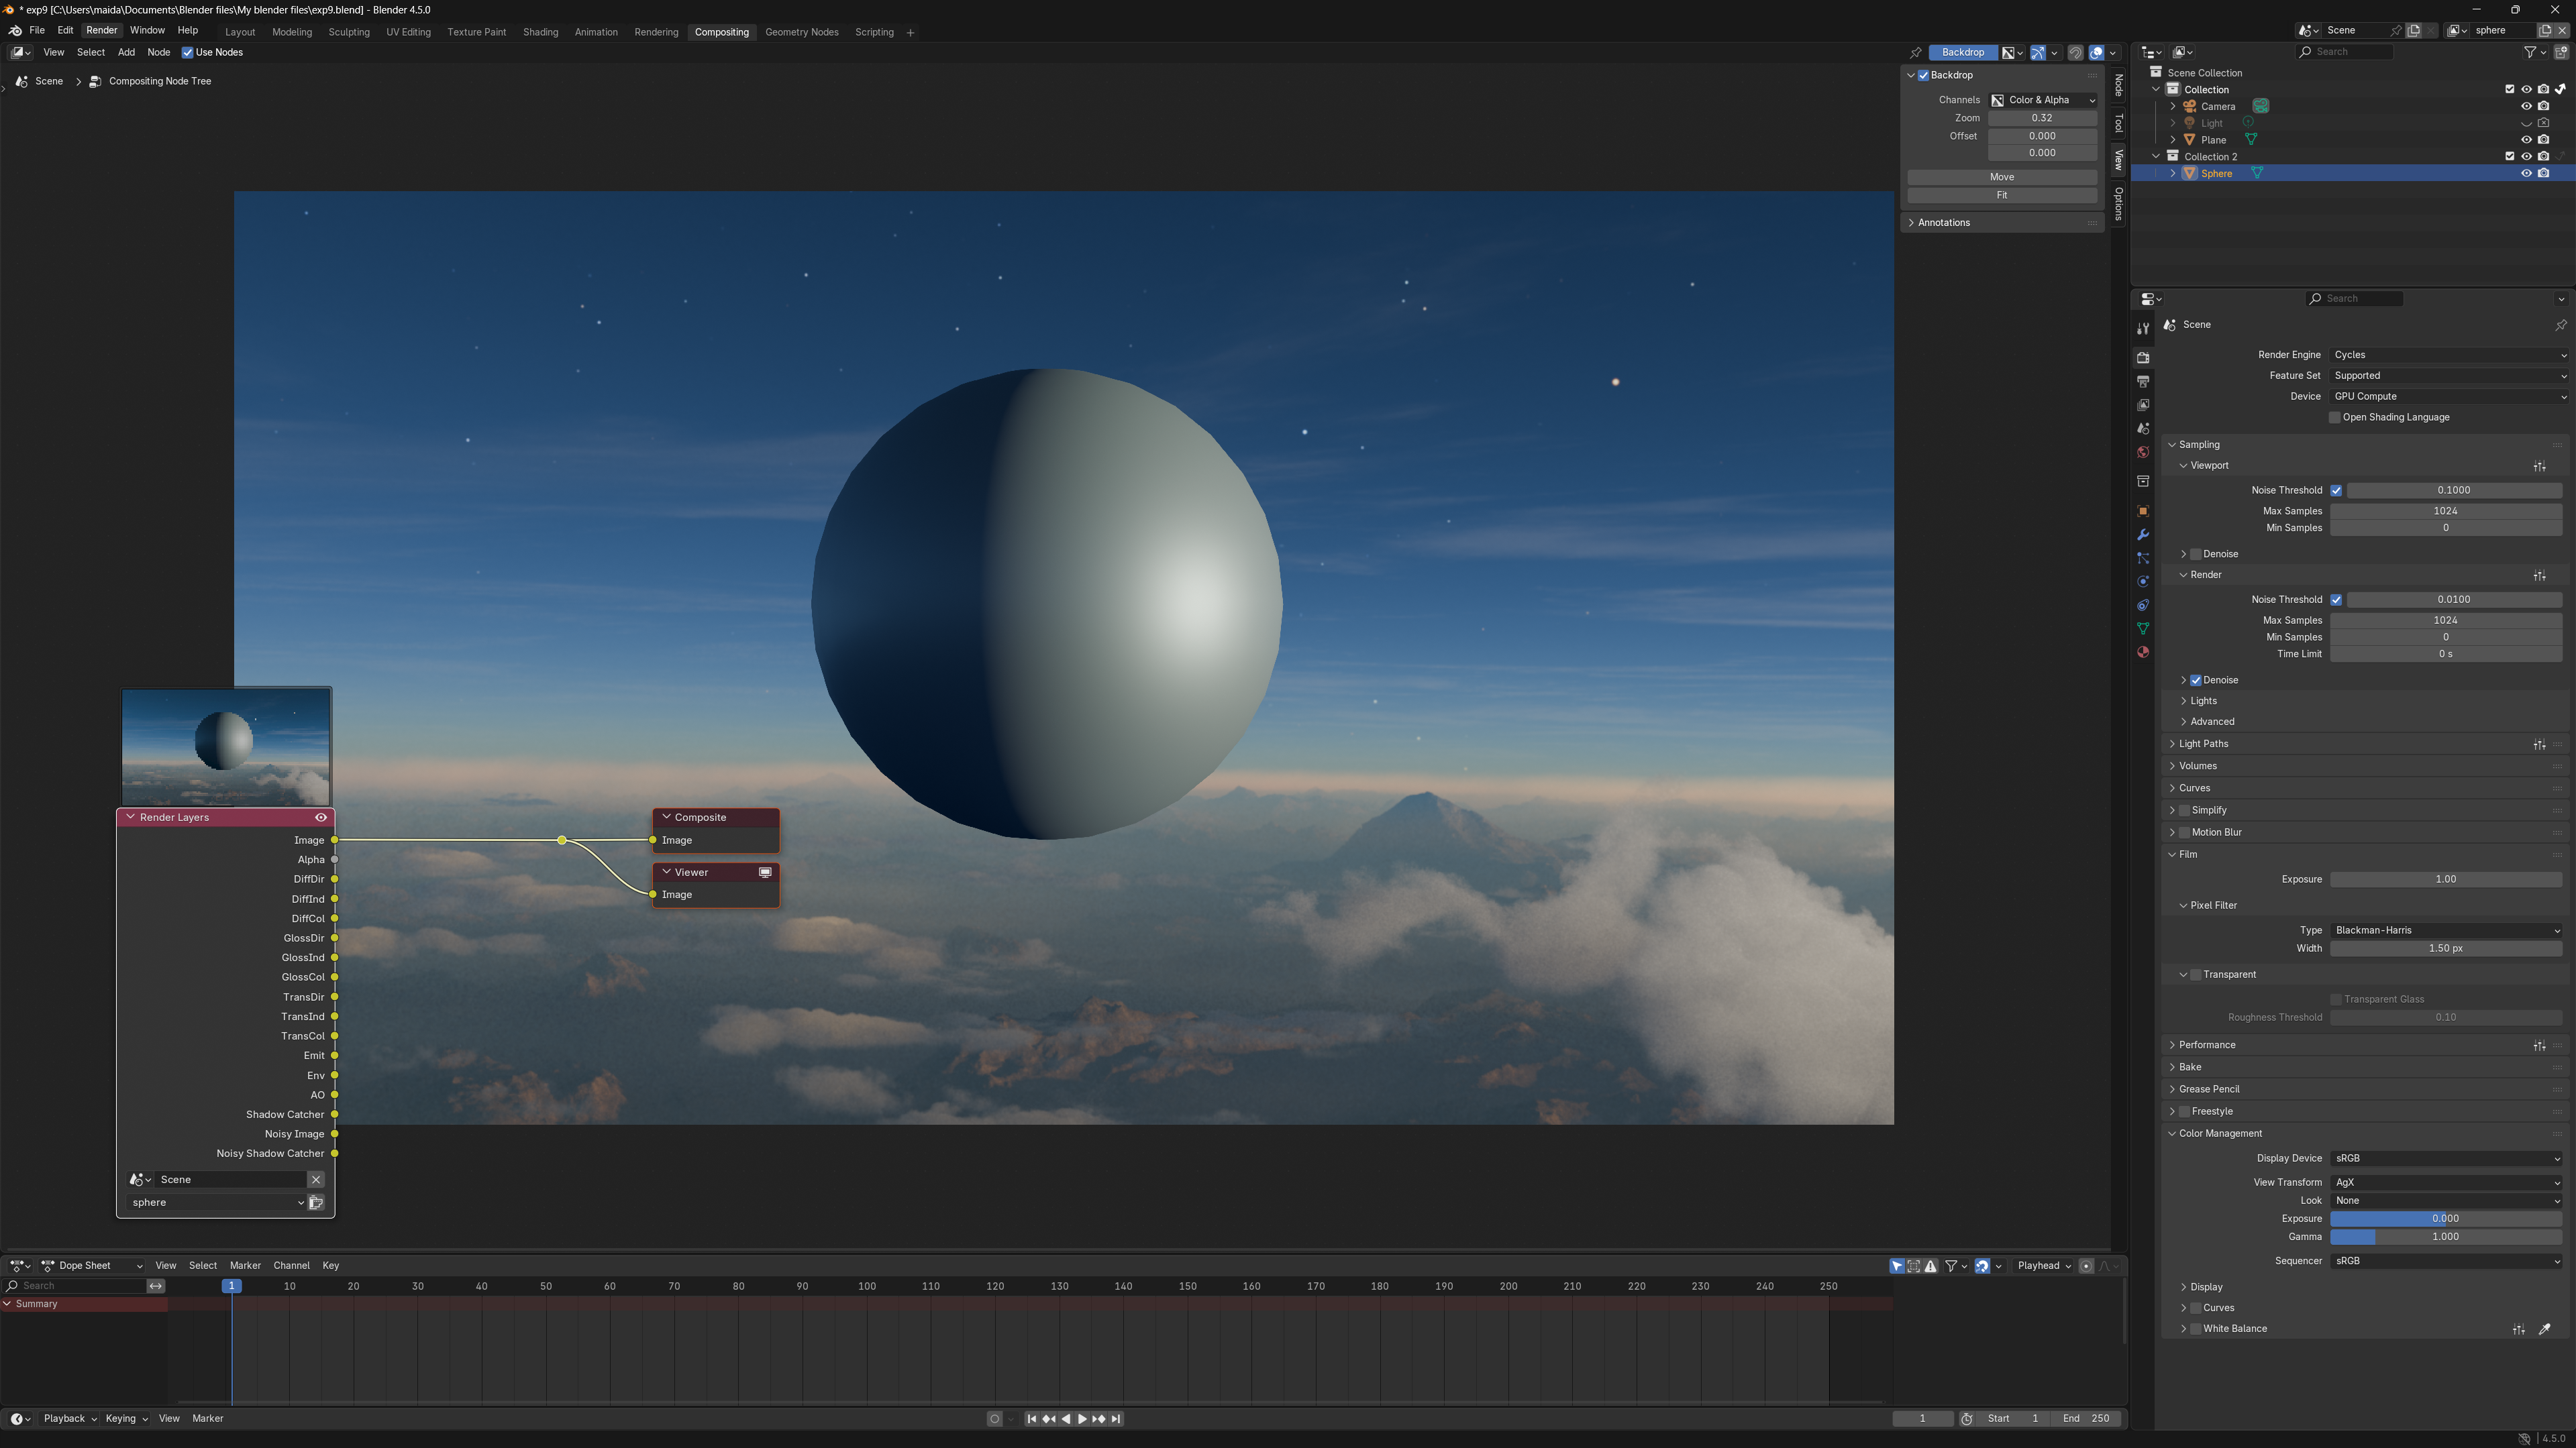This screenshot has height=1448, width=2576.
Task: Click the Backdrop header button
Action: 1962,53
